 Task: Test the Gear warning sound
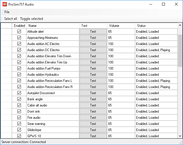[93, 124]
